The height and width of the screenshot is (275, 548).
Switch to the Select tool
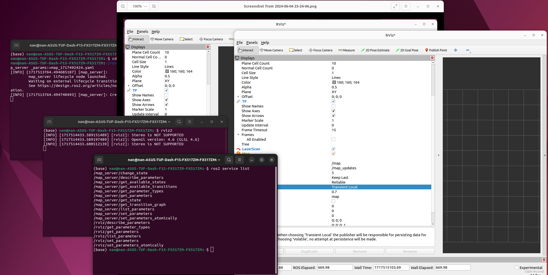point(296,50)
